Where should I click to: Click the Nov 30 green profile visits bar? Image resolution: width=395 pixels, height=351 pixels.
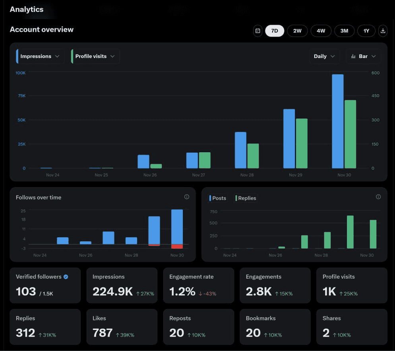pyautogui.click(x=350, y=134)
